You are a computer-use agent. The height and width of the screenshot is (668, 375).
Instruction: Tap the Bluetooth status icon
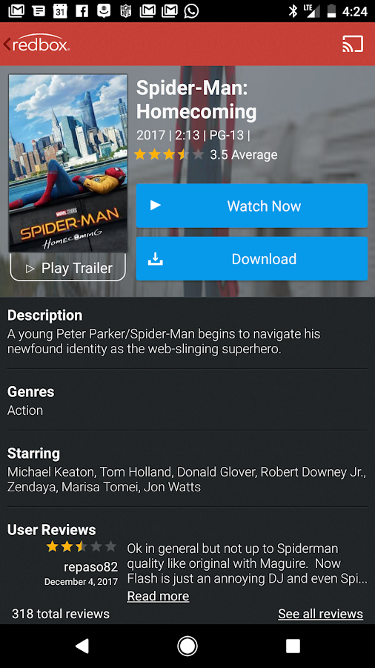293,11
